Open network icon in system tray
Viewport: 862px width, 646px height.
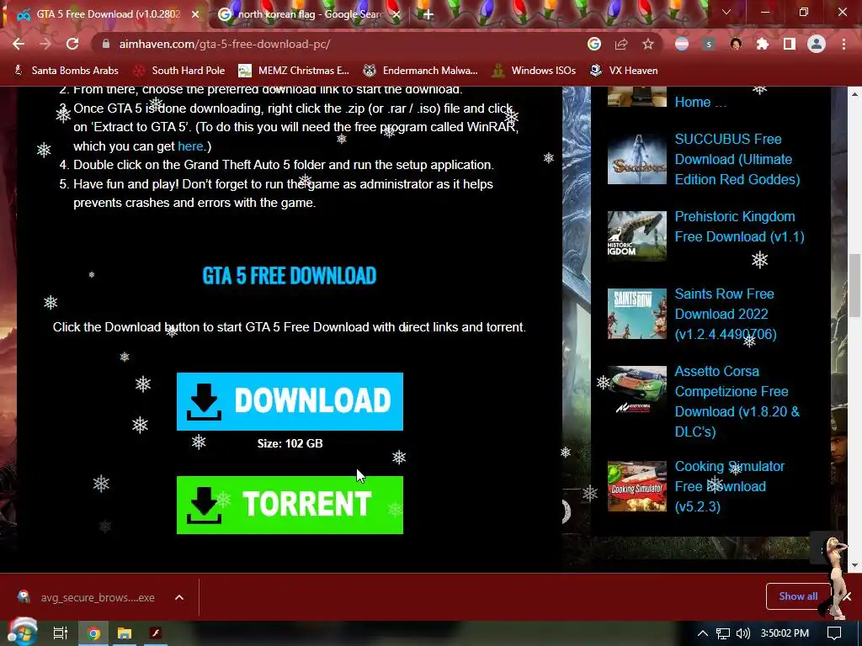pyautogui.click(x=723, y=633)
